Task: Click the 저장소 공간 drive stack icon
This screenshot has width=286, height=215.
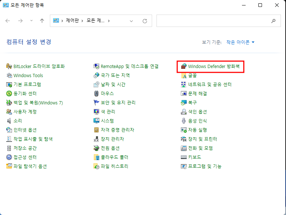Action: coord(9,148)
